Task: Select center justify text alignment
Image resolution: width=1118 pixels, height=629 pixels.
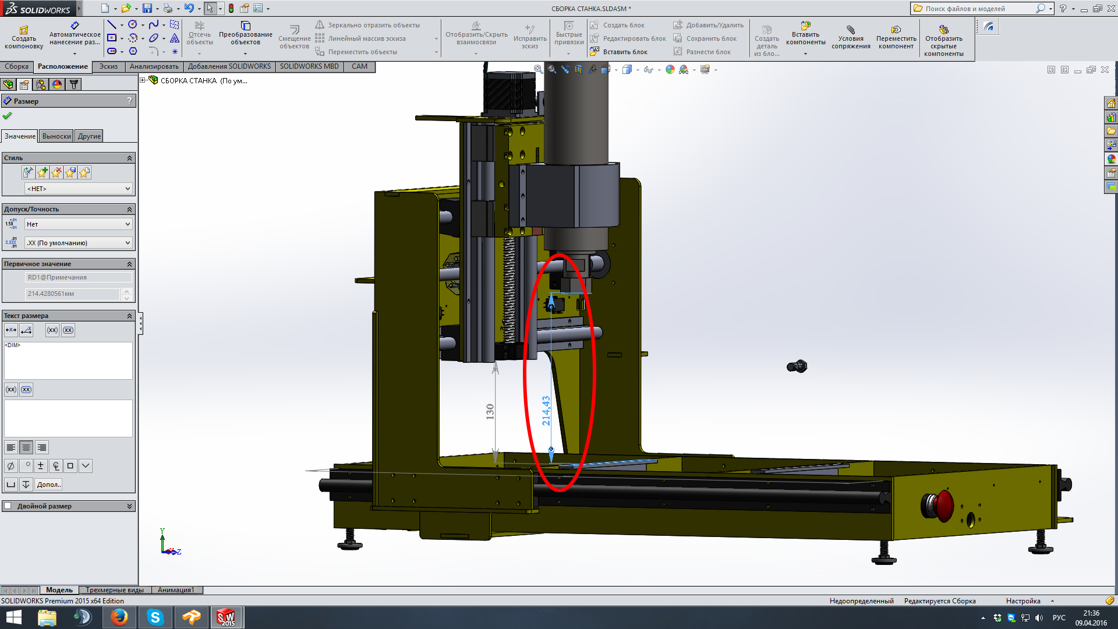Action: pyautogui.click(x=26, y=447)
